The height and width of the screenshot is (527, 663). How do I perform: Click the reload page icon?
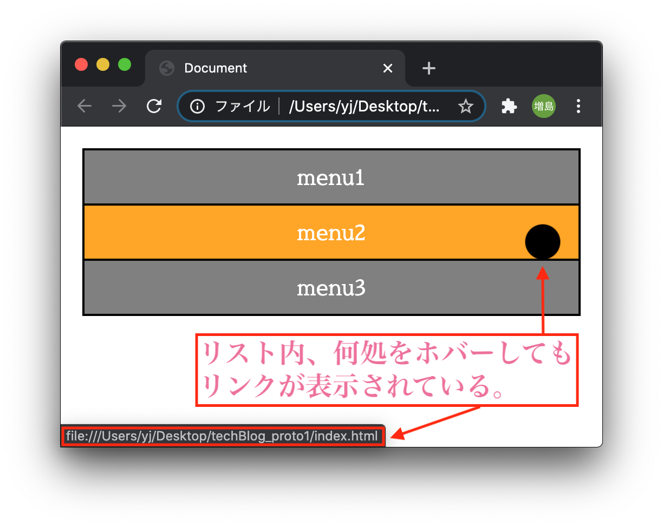point(154,106)
